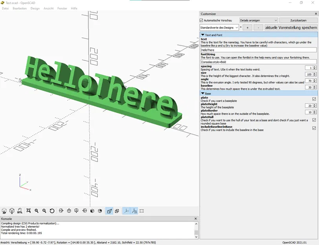Open the Ansicht menu
Viewport: 319px width, 245px height.
(48, 8)
